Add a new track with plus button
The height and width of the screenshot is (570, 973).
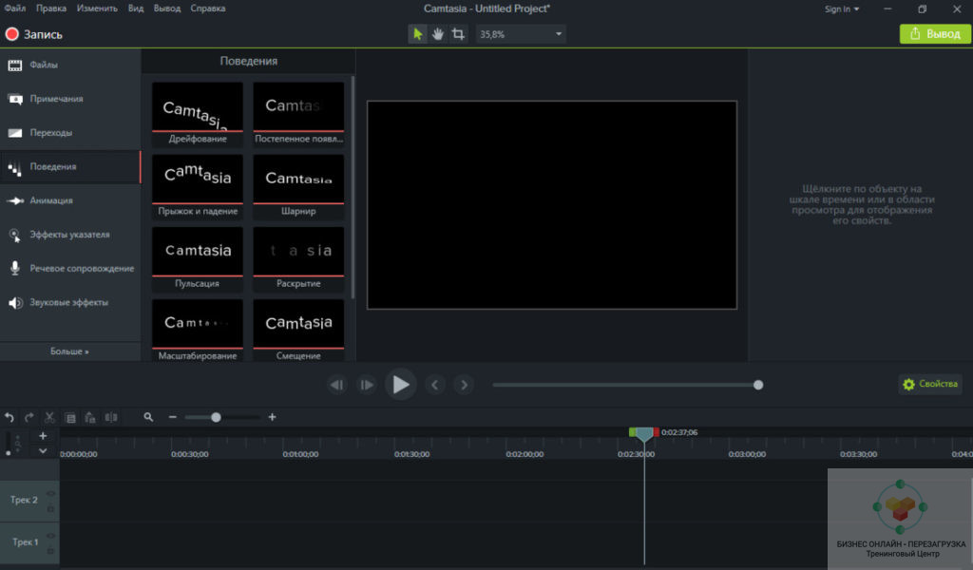(x=43, y=436)
